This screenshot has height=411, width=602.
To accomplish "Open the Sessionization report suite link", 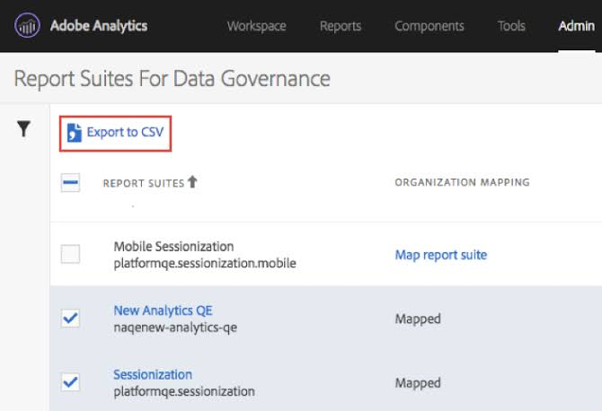I will coord(153,374).
